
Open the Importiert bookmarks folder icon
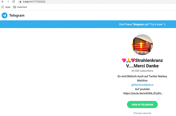(15, 7)
